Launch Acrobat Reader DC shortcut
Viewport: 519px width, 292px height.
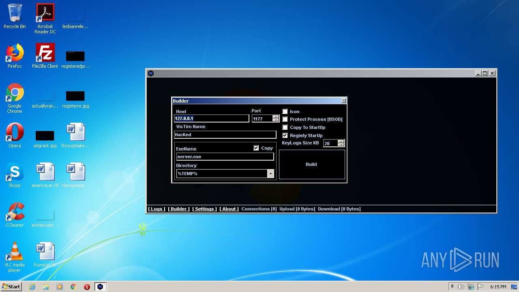coord(45,19)
